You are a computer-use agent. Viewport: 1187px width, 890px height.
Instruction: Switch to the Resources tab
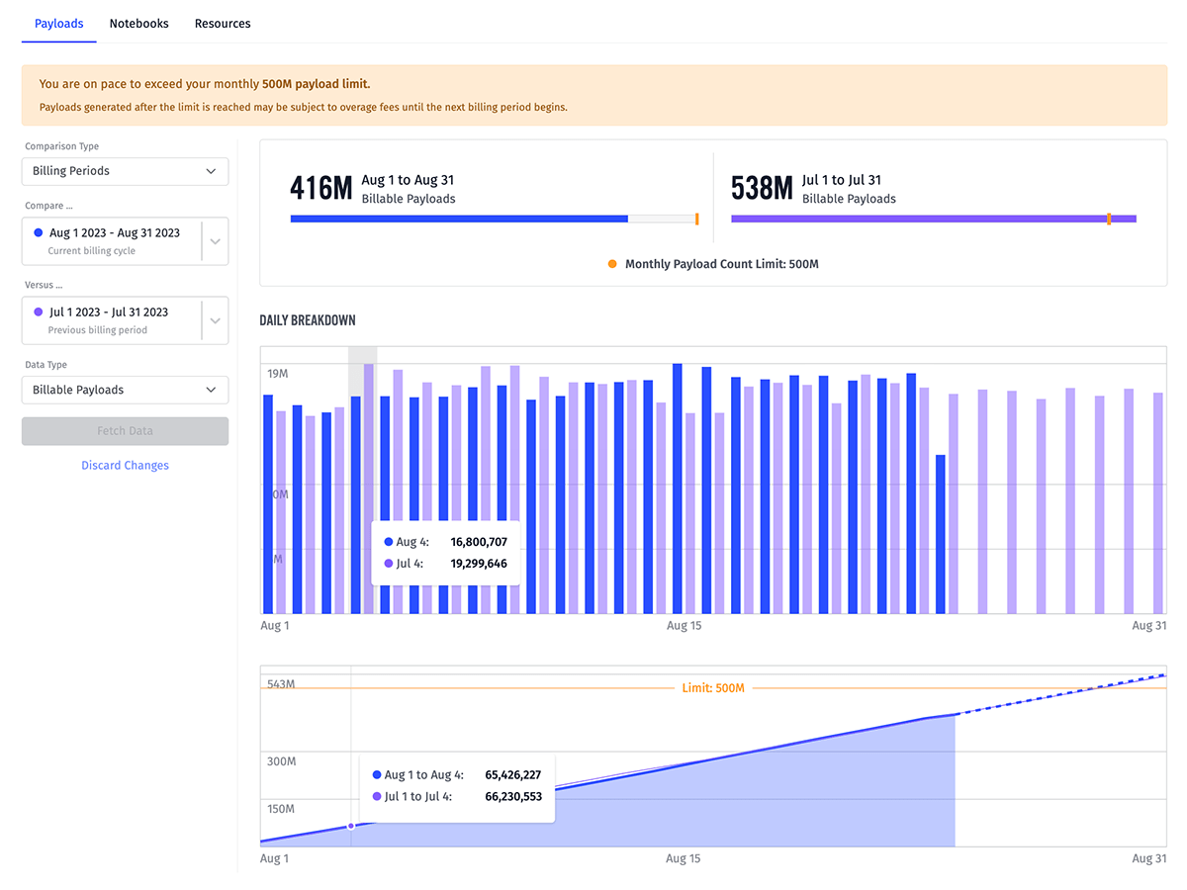[222, 23]
